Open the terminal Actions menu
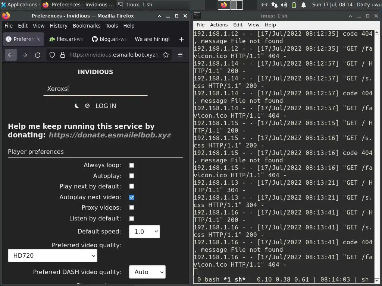This screenshot has height=286, width=382. click(x=219, y=25)
